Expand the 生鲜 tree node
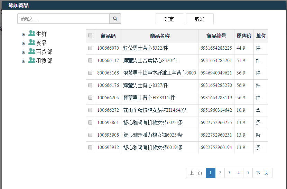 pyautogui.click(x=24, y=34)
